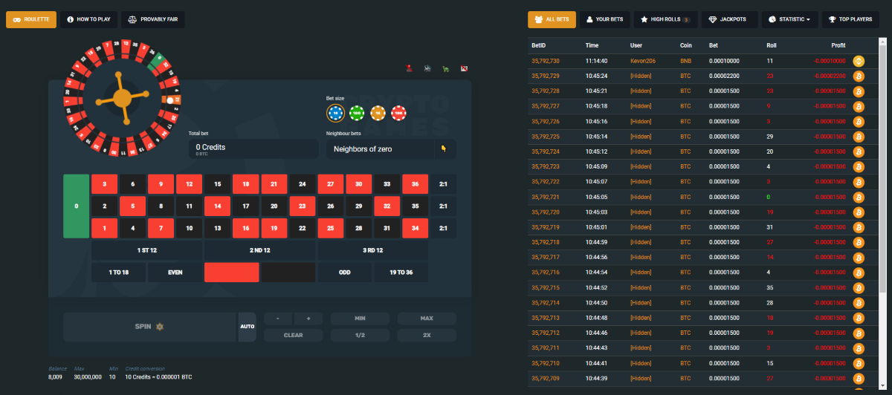Select the green 100 chip bet size
This screenshot has width=892, height=395.
tap(357, 113)
